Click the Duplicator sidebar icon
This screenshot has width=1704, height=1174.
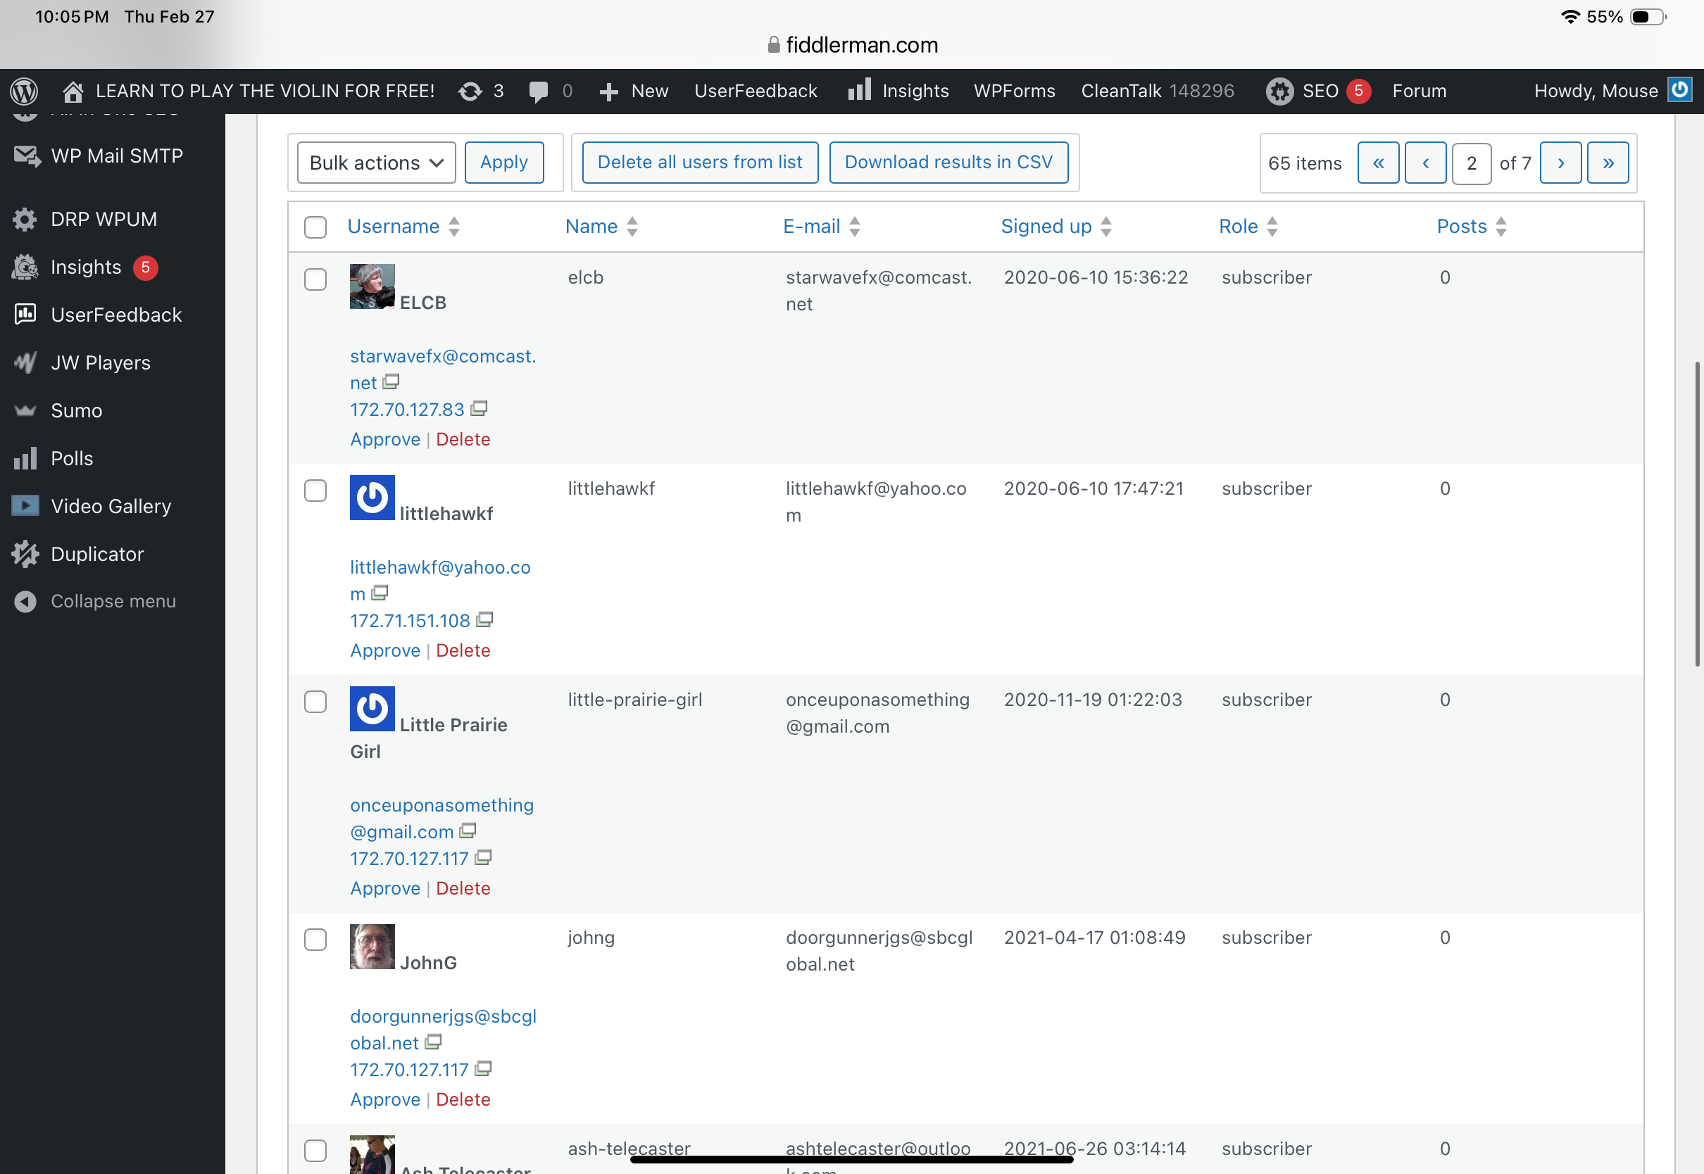(x=25, y=554)
